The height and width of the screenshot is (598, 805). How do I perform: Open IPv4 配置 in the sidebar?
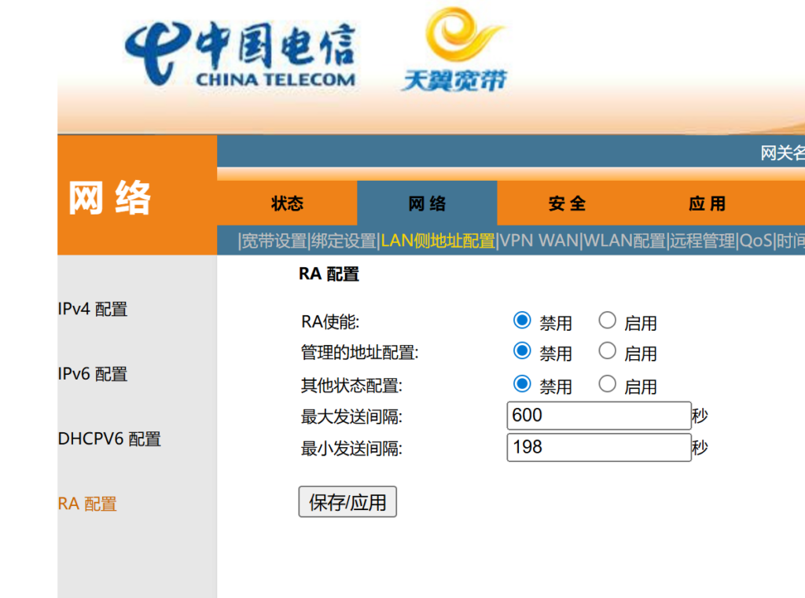click(x=93, y=310)
